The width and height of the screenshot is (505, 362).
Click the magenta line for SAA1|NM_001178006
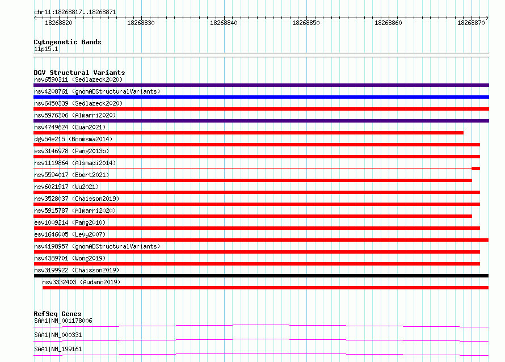pos(261,326)
